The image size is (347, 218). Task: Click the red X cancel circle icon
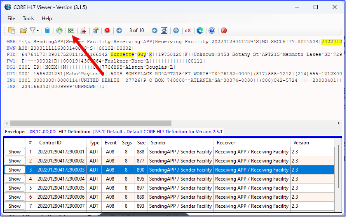[x=107, y=30]
